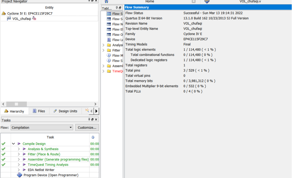This screenshot has width=294, height=178.
Task: Click the 'Embedded Multiplier 9-bit elements' label
Action: 152,86
